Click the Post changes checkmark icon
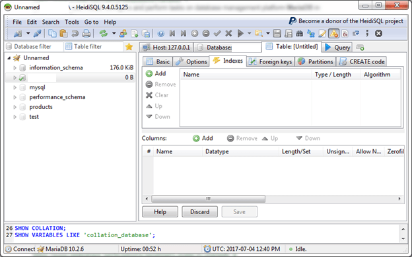This screenshot has height=257, width=412. (x=217, y=34)
